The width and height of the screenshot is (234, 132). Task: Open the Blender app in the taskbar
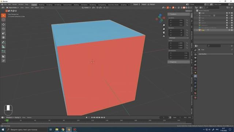click(69, 129)
